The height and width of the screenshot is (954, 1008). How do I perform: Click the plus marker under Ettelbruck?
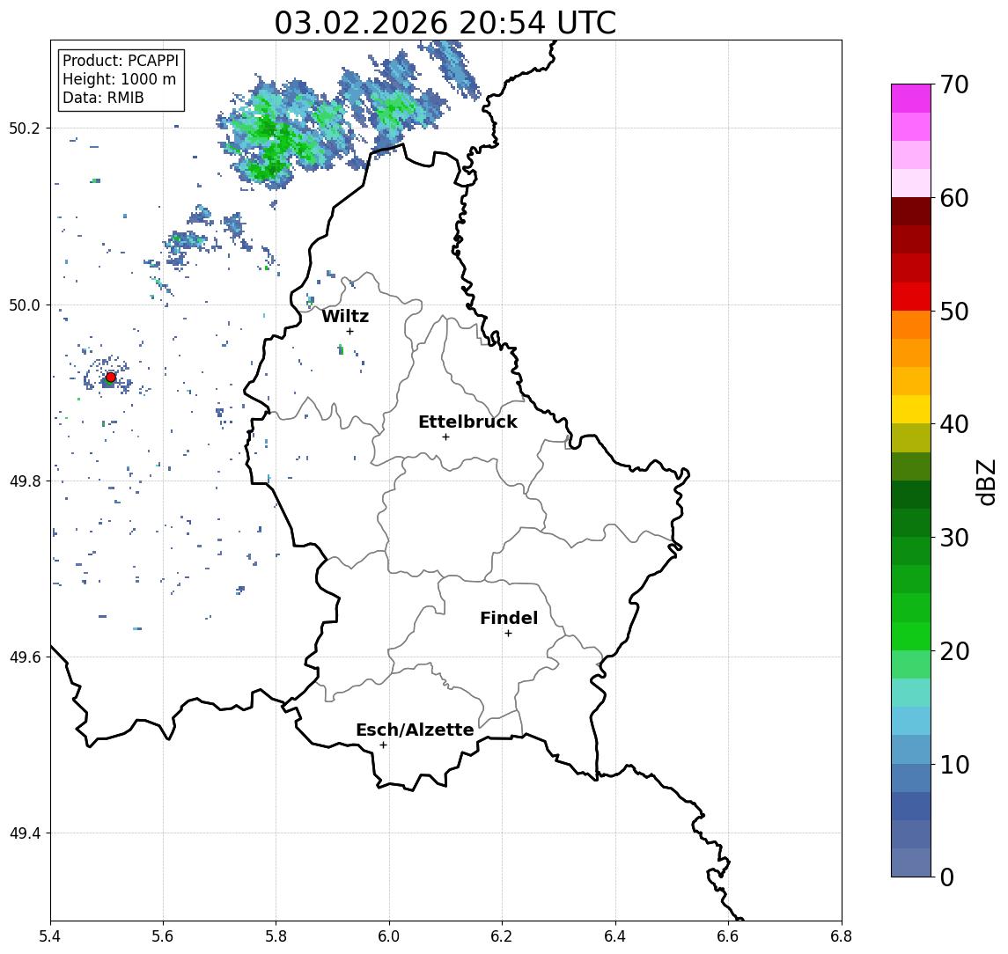click(445, 437)
